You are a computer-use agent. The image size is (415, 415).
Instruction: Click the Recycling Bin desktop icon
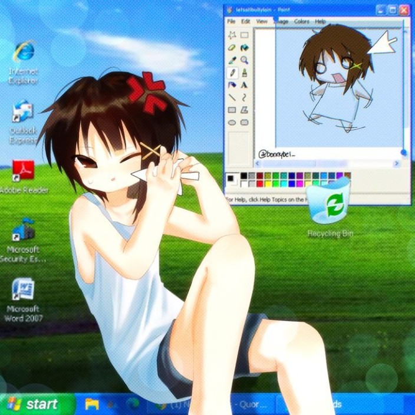click(330, 203)
